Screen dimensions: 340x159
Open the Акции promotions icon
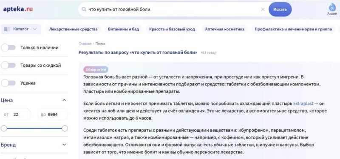coord(332,9)
